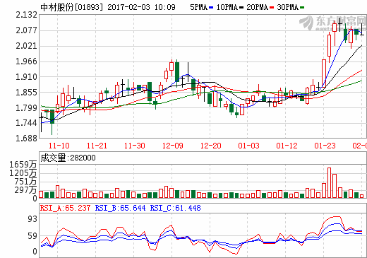
Task: Click the blue 5PMA color marker
Action: (x=211, y=8)
